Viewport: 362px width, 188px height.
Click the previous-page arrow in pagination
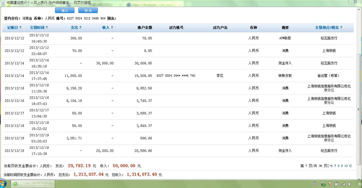tap(329, 166)
